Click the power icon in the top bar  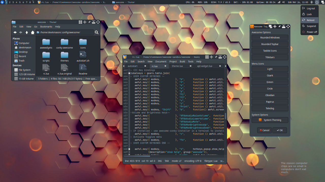click(317, 2)
